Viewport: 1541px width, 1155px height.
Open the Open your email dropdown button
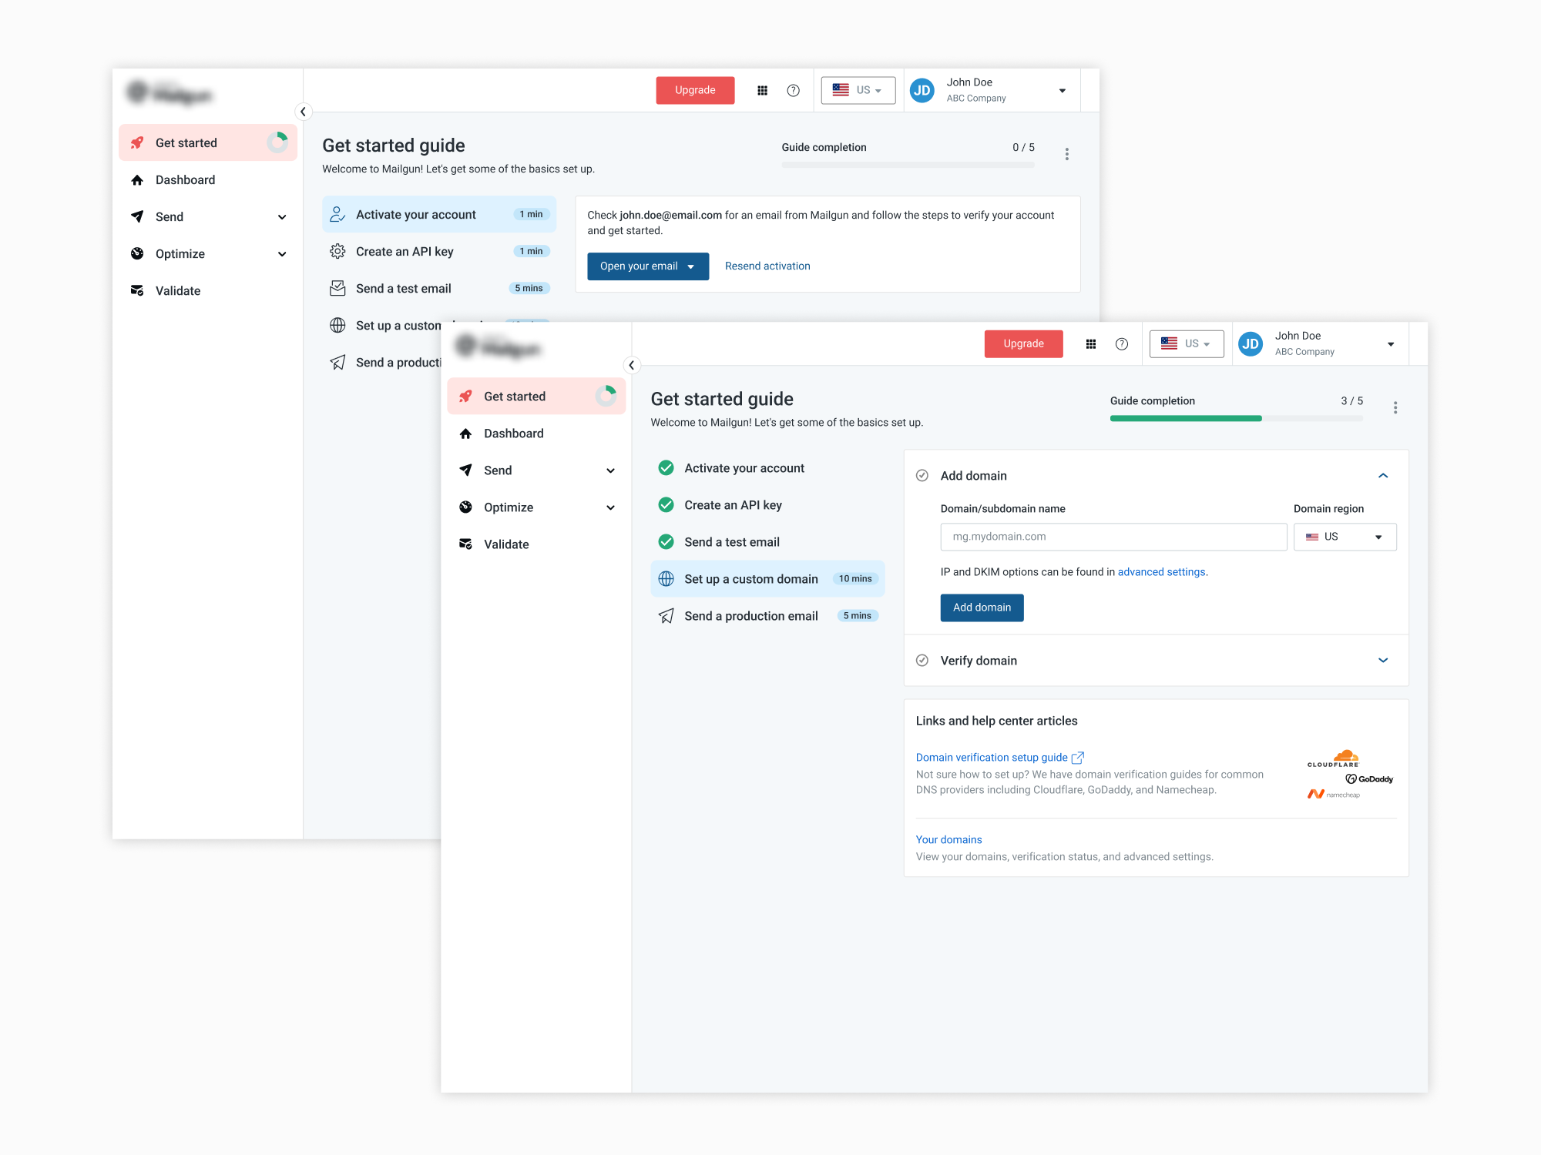coord(647,266)
